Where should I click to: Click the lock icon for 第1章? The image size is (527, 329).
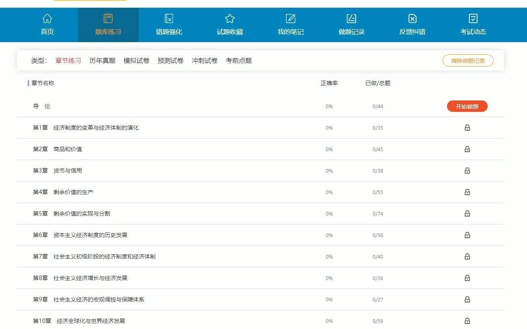(x=467, y=128)
